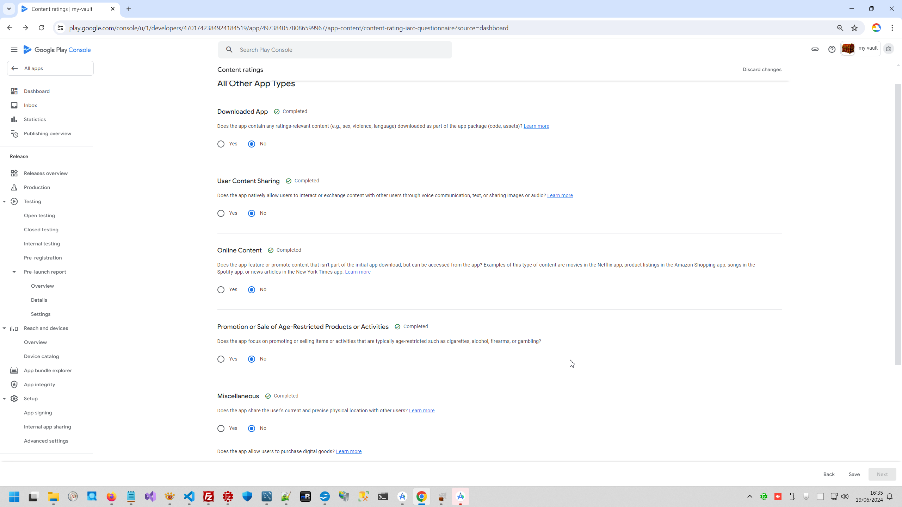Go to Device catalog page

tap(42, 356)
